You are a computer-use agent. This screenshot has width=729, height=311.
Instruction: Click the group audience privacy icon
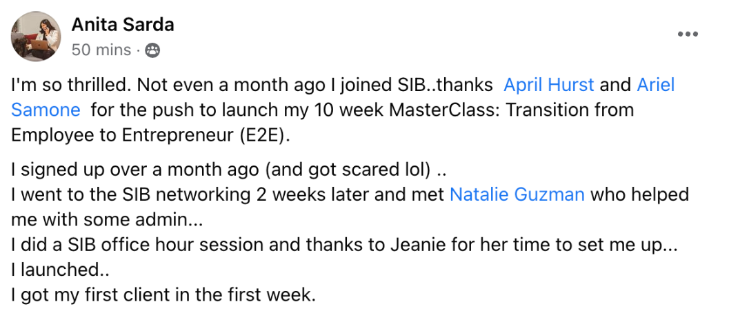152,50
